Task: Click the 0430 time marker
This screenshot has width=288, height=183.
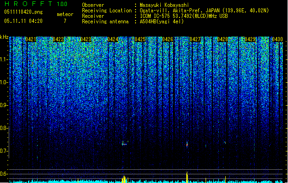Action: point(277,39)
